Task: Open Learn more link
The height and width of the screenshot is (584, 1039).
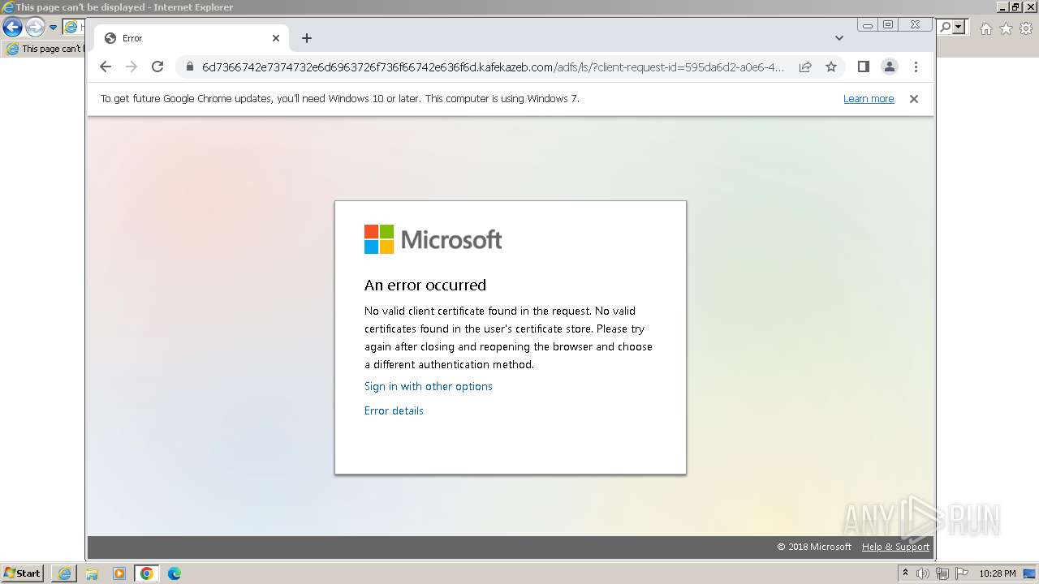Action: pyautogui.click(x=869, y=99)
